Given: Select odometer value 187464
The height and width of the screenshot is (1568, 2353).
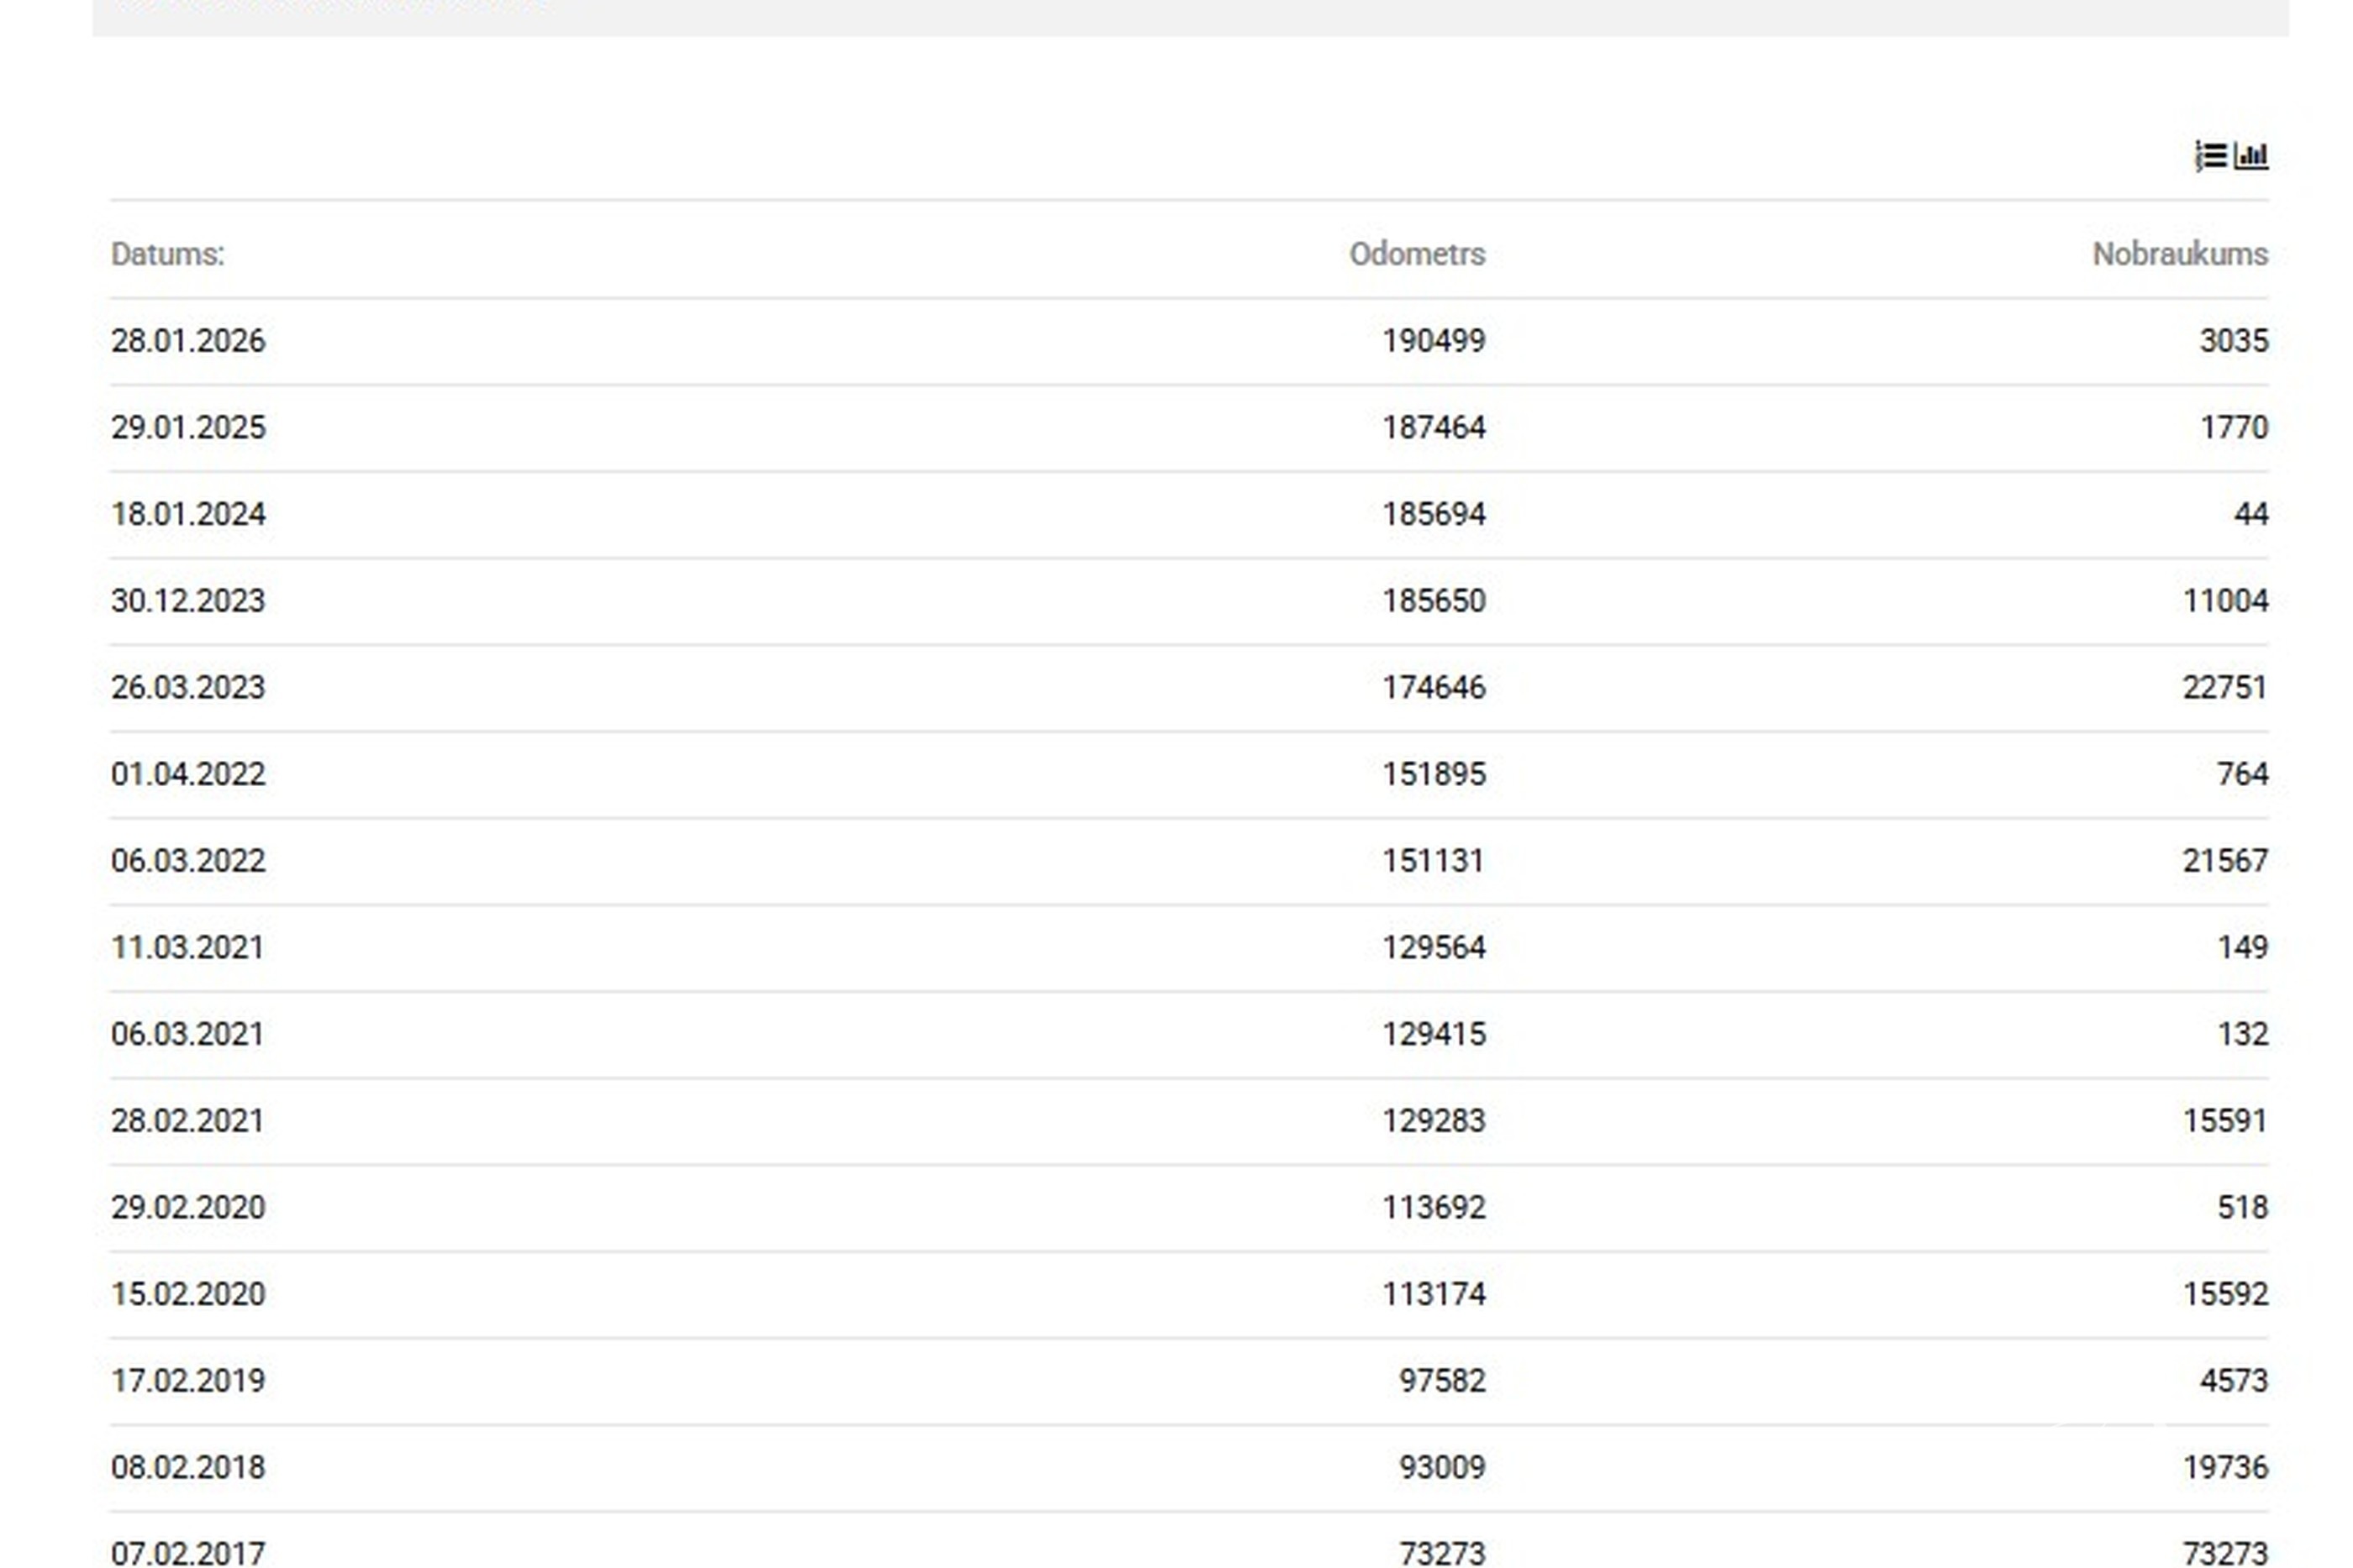Looking at the screenshot, I should tap(1434, 428).
